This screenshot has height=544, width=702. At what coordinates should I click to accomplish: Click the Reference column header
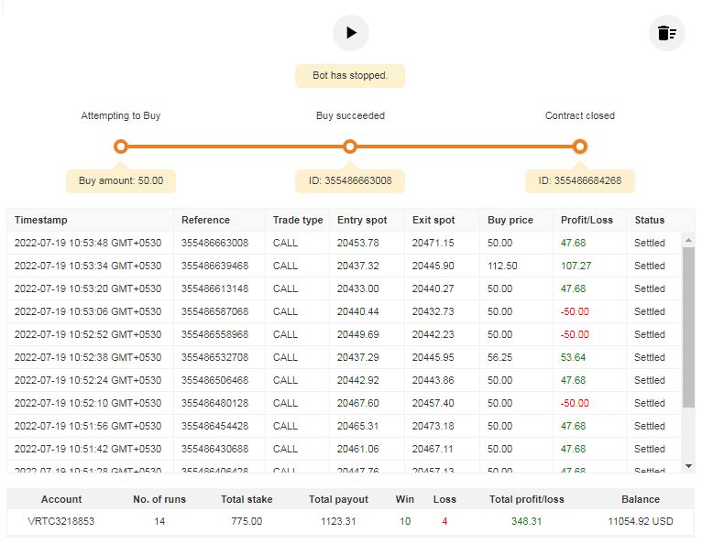click(205, 220)
